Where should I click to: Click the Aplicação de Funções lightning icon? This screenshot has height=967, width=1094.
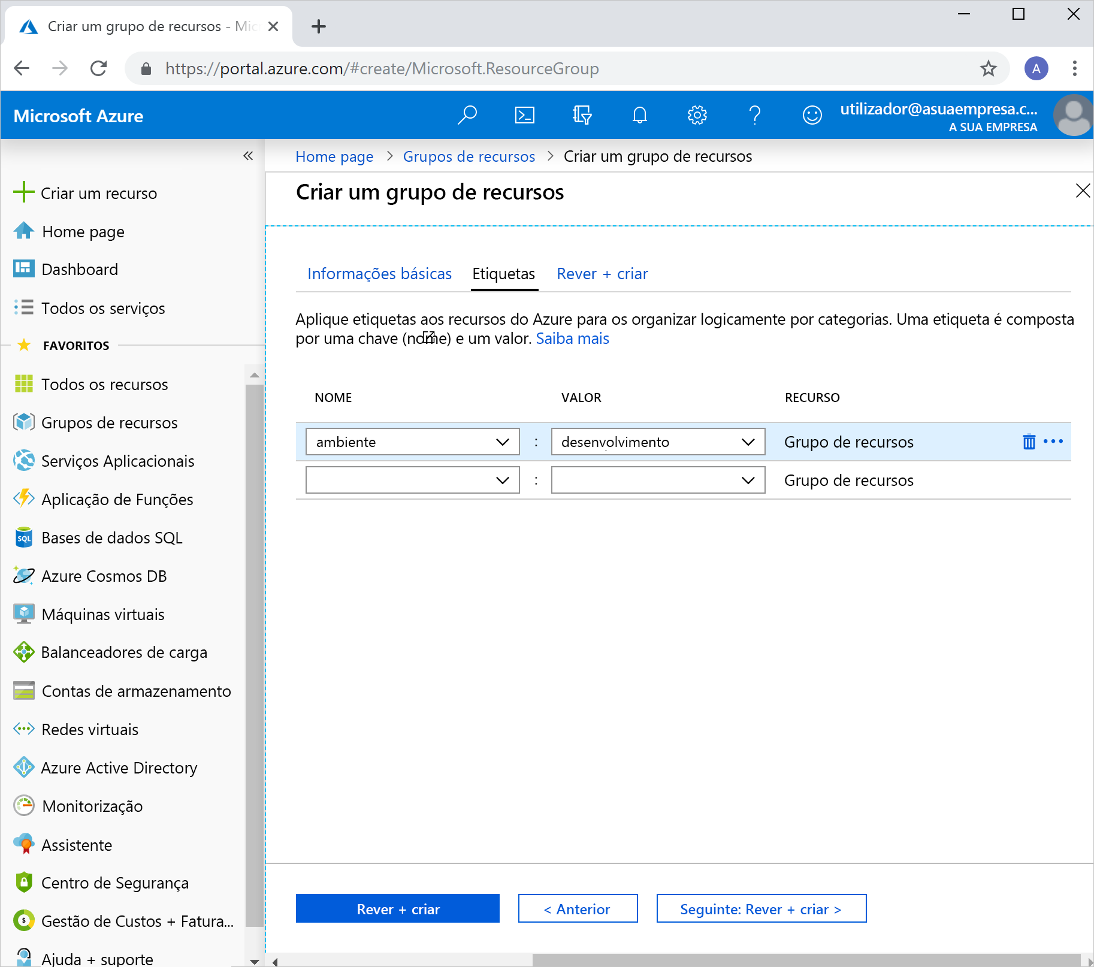tap(24, 498)
